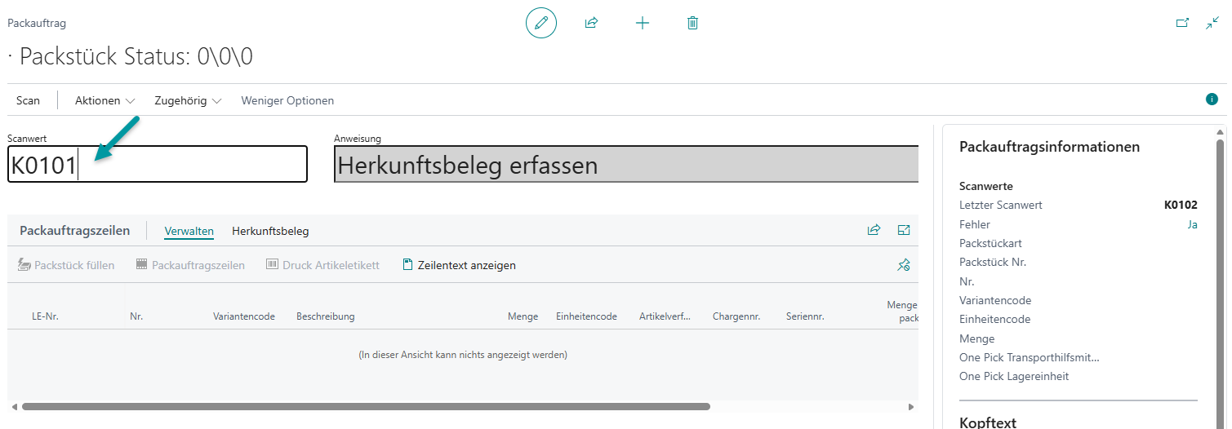Click the Artikelverf... column header
The height and width of the screenshot is (429, 1232).
[x=665, y=316]
